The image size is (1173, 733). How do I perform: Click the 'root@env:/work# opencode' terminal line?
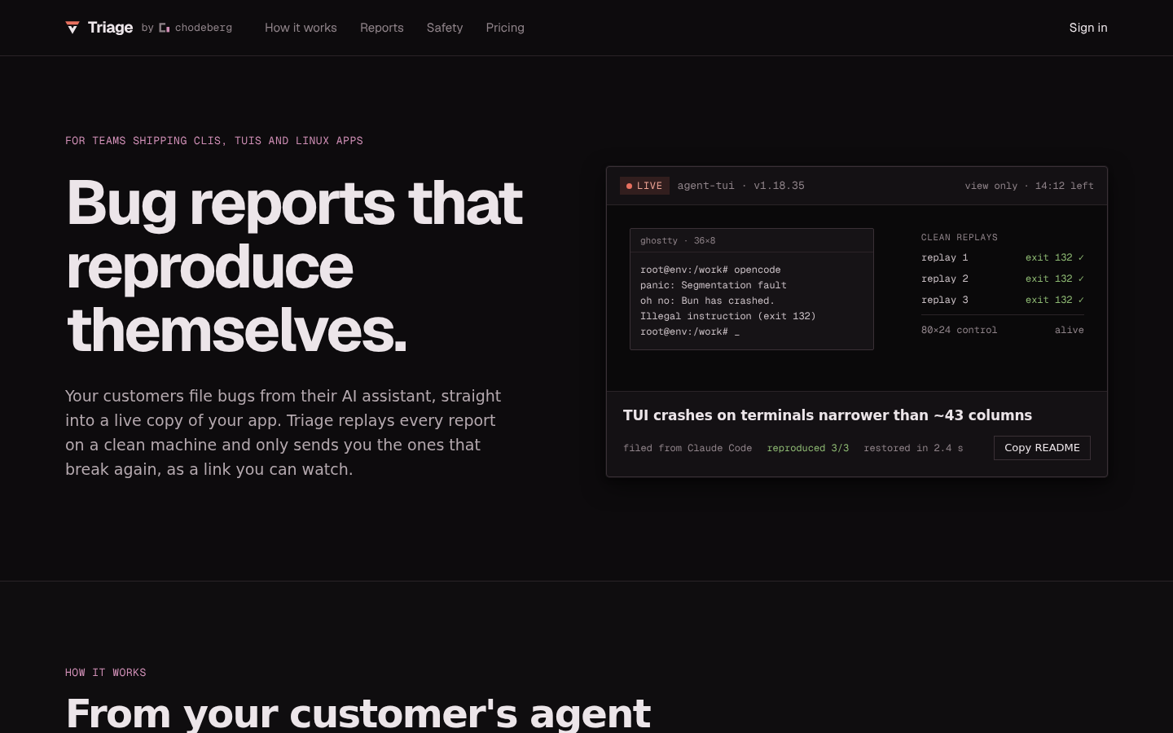[x=710, y=270]
